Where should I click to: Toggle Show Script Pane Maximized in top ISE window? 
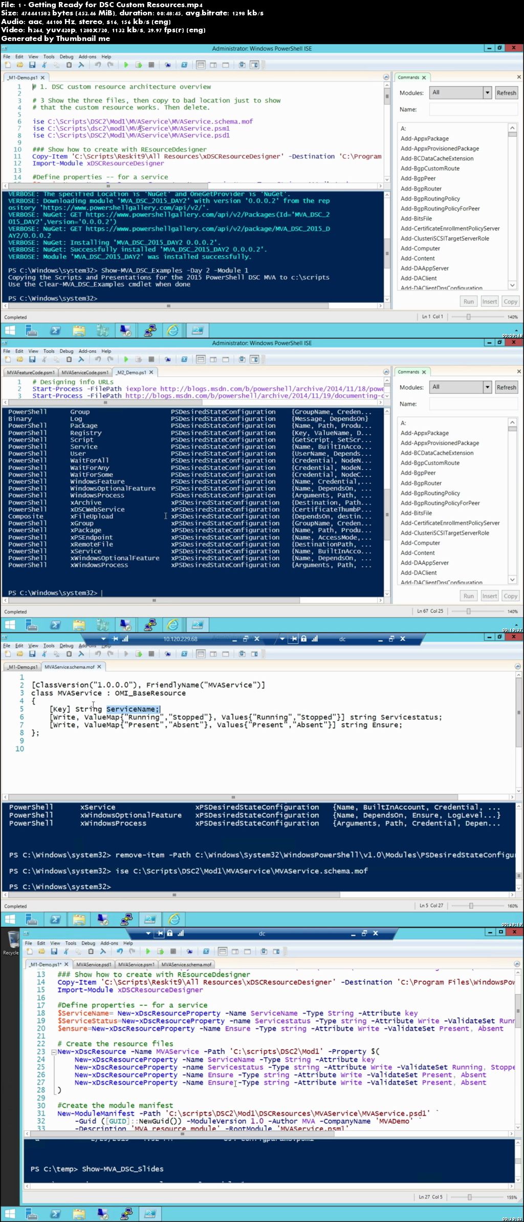click(x=226, y=65)
